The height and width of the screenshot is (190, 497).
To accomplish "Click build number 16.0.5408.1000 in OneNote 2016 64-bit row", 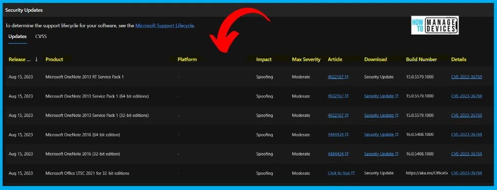I will click(420, 134).
